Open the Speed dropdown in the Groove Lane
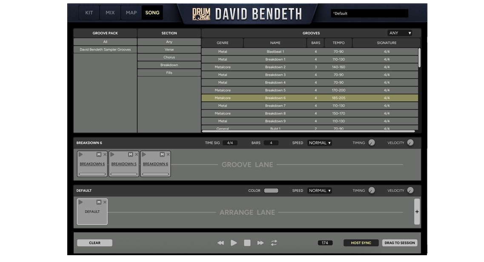This screenshot has height=262, width=484. click(319, 143)
